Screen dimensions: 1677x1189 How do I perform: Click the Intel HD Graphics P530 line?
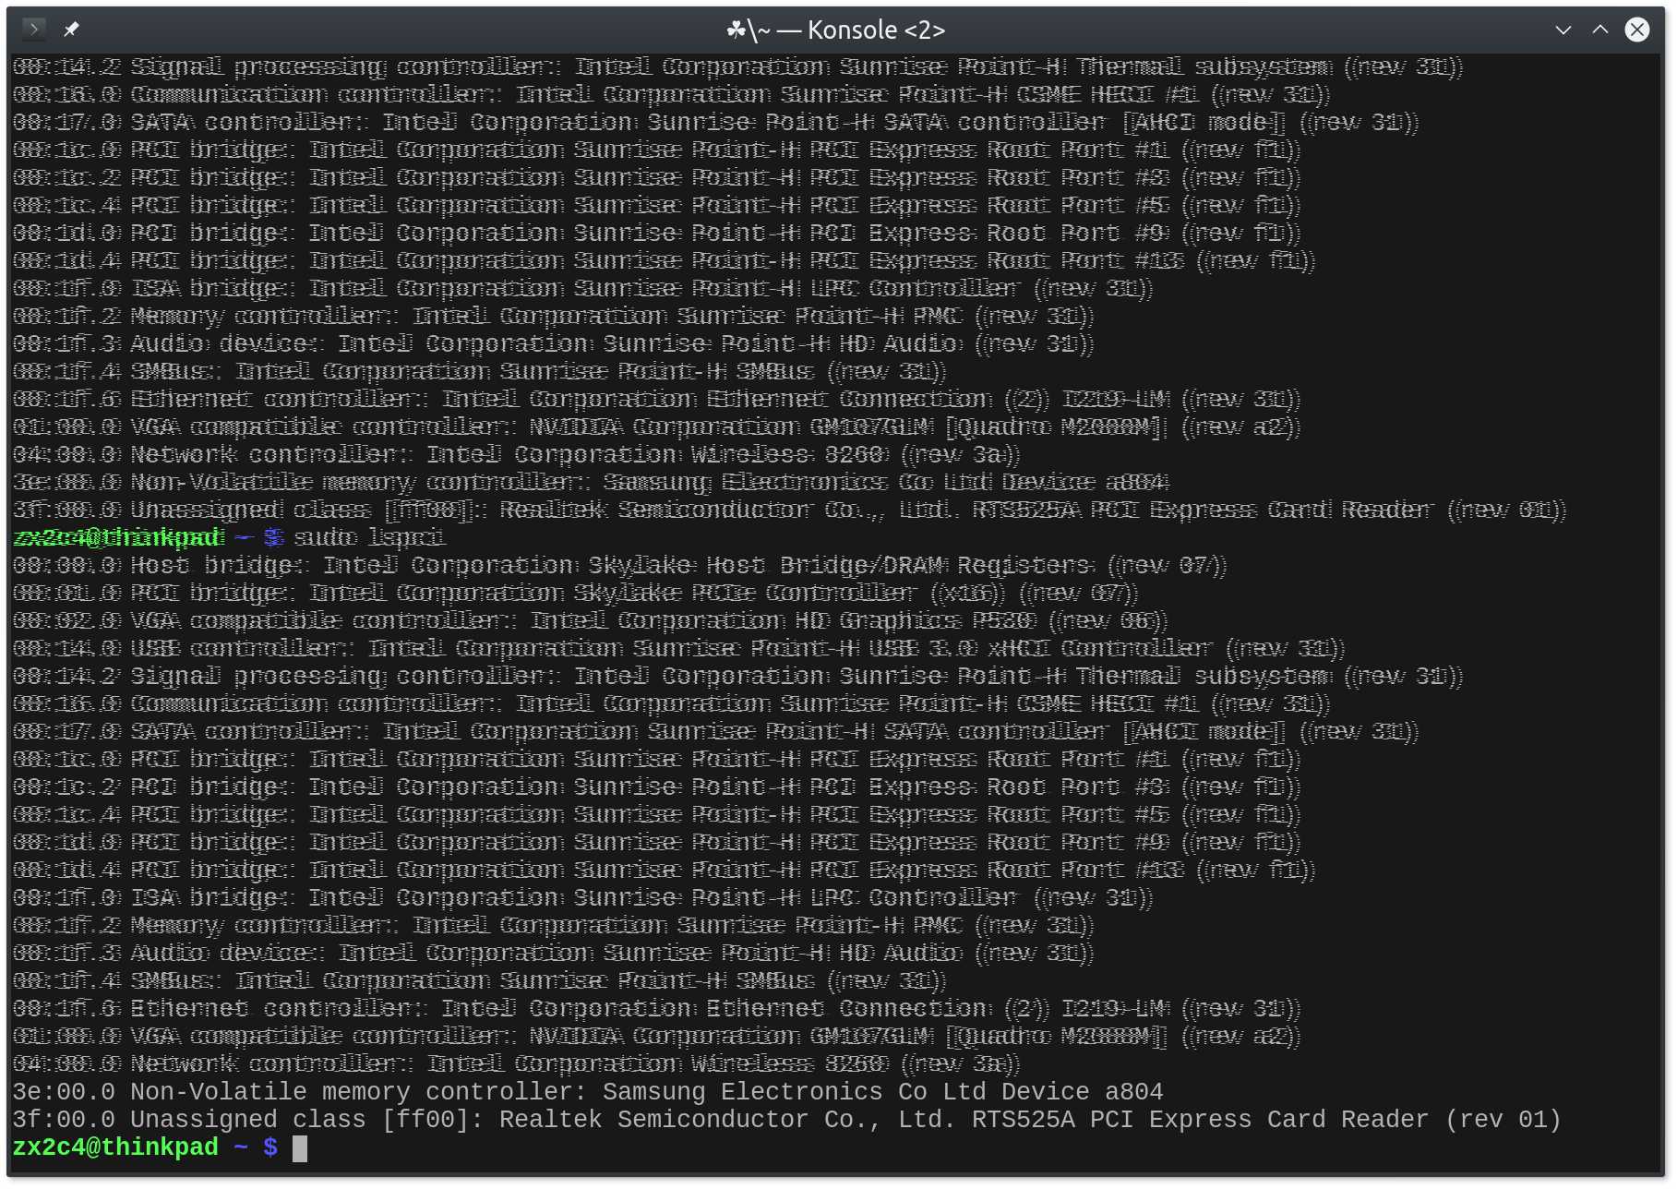click(x=589, y=620)
